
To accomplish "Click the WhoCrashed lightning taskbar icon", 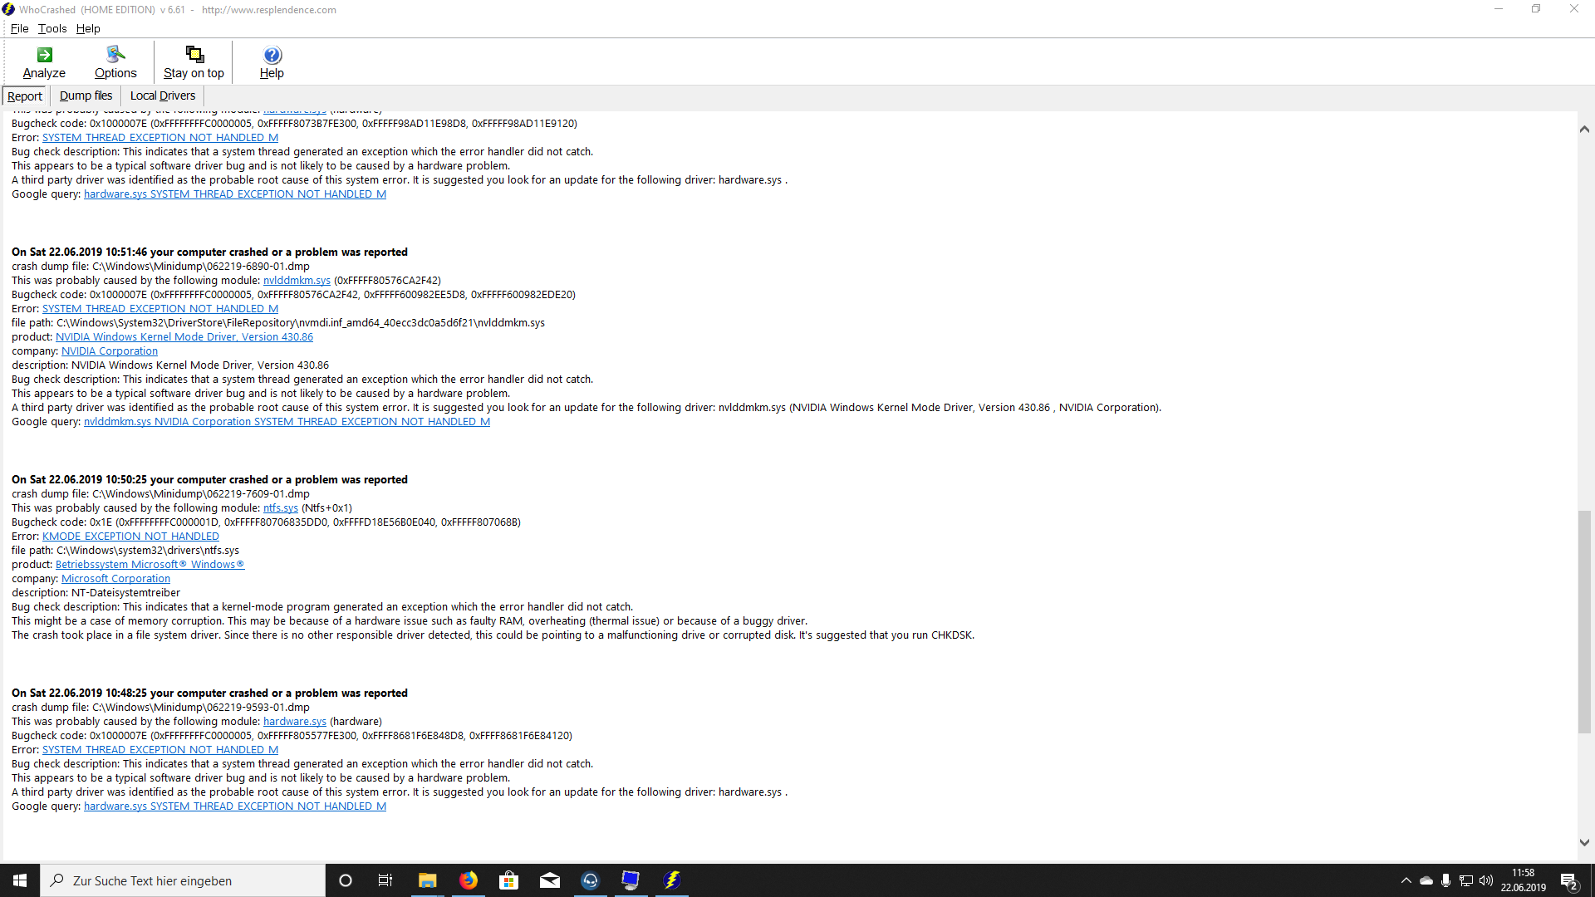I will point(672,880).
